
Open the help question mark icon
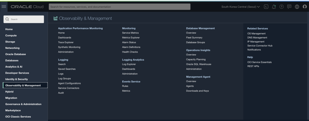coord(282,7)
